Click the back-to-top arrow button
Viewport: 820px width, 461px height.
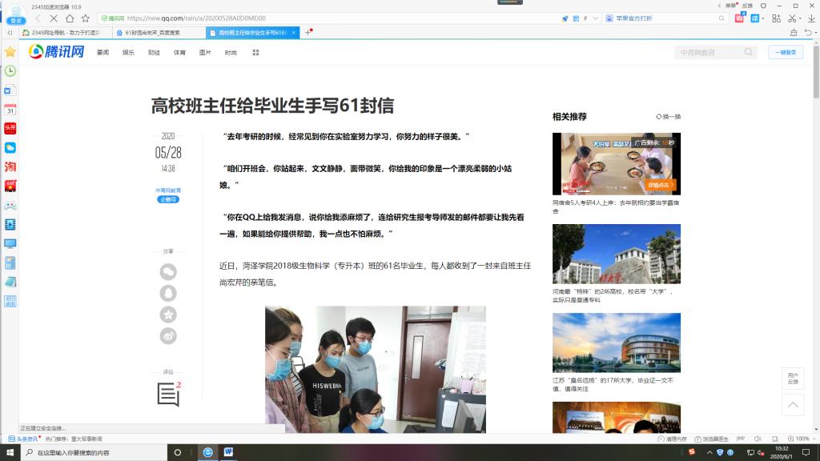point(792,405)
